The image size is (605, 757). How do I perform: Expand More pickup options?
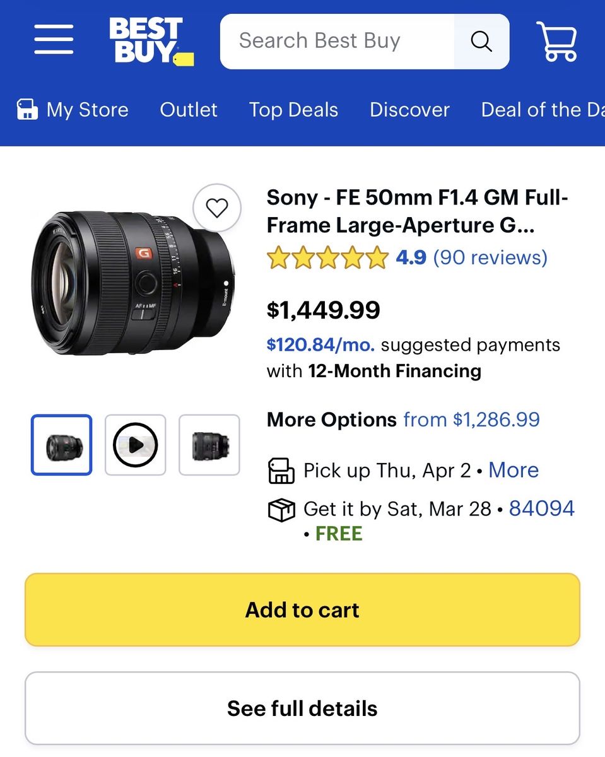click(x=514, y=470)
